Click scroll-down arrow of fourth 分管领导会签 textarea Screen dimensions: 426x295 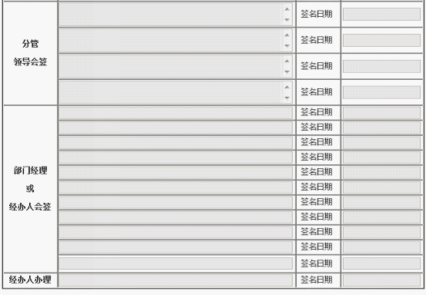point(287,98)
